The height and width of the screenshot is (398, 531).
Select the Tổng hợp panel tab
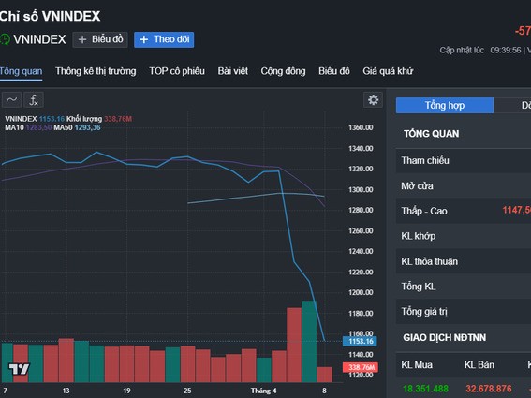click(445, 105)
